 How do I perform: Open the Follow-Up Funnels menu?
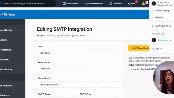tap(94, 4)
